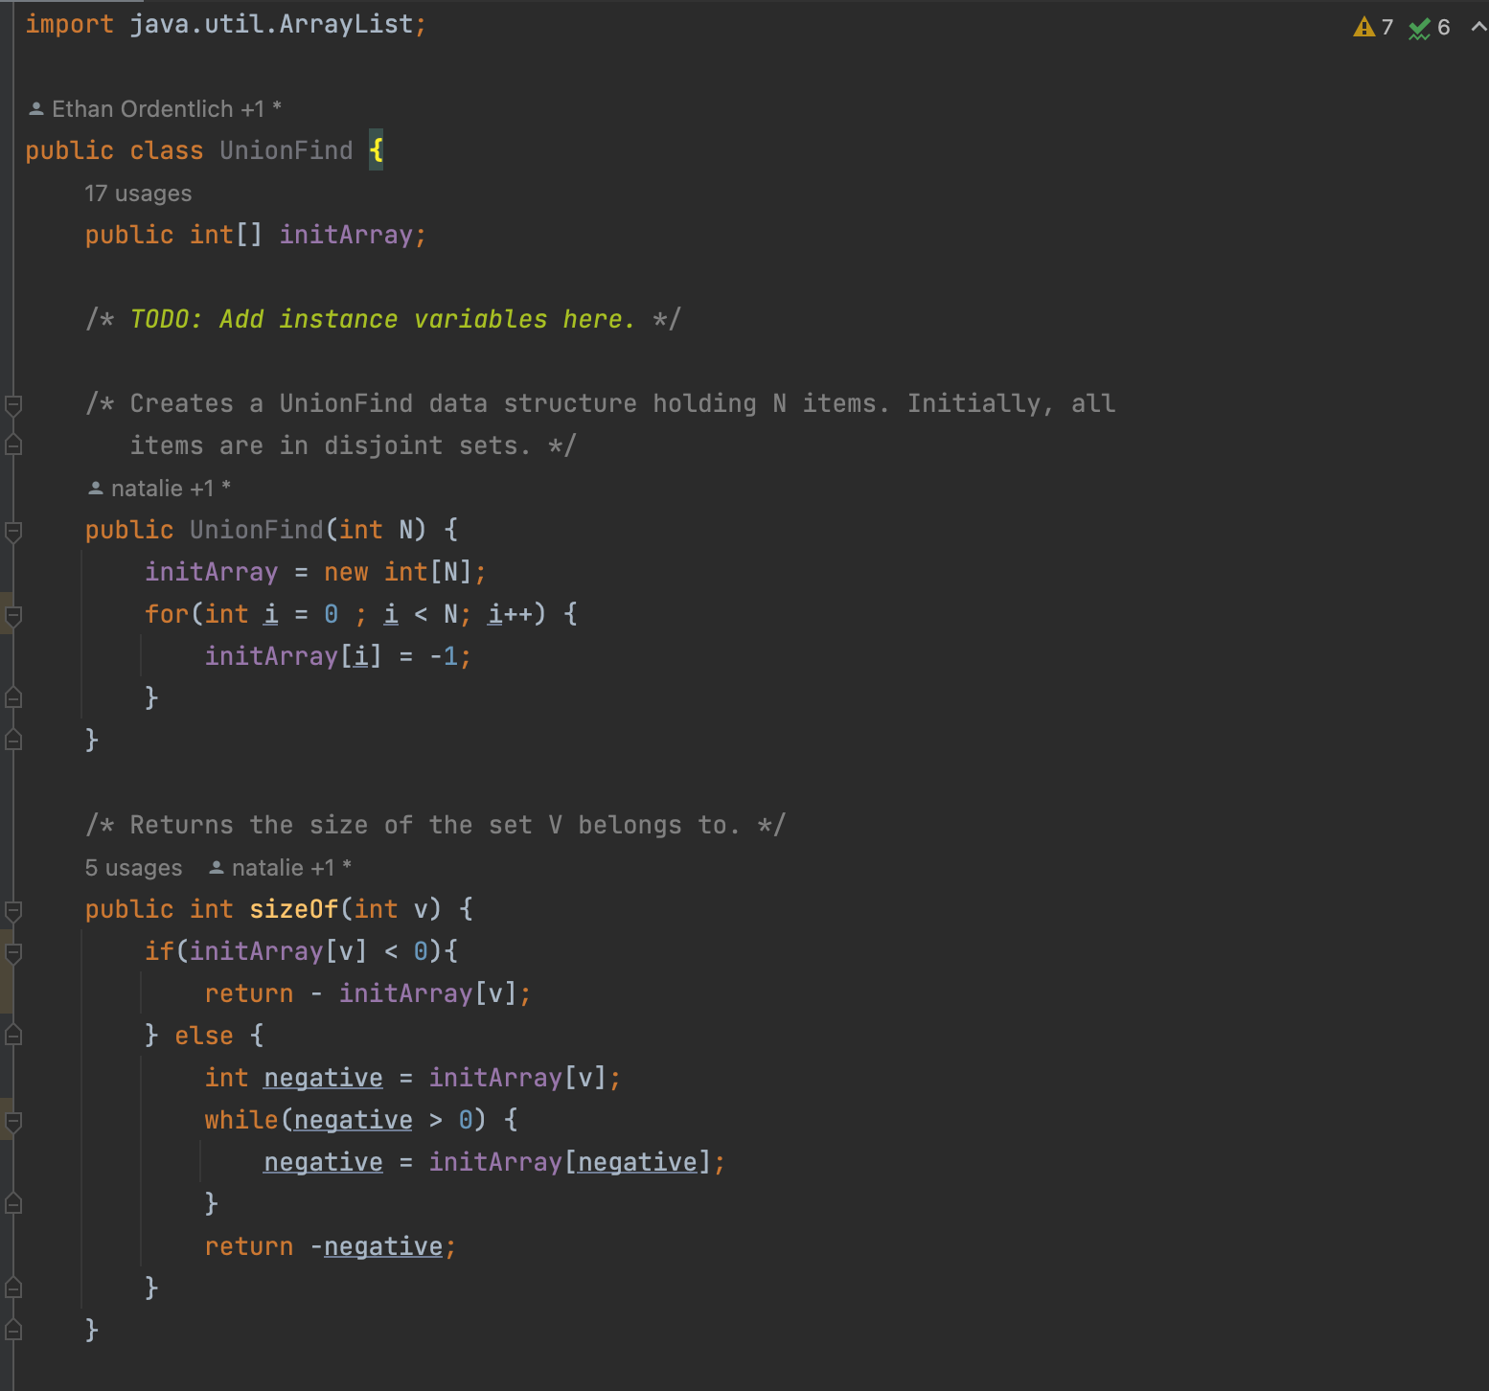Click the green typo checkmark icon

tap(1419, 29)
